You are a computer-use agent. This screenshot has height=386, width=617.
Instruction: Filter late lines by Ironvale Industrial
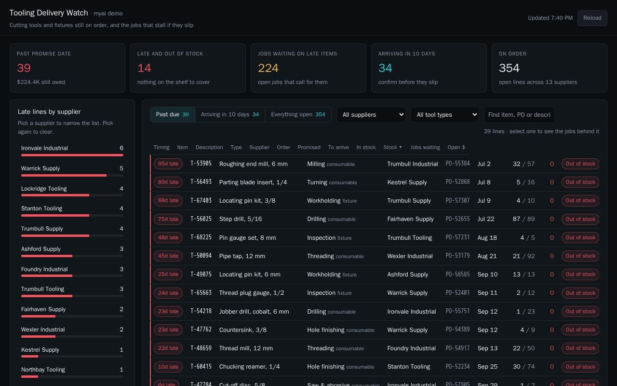pos(72,151)
